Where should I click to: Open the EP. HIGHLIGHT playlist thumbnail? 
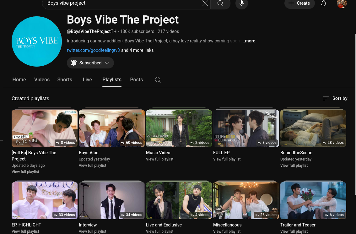pos(45,201)
